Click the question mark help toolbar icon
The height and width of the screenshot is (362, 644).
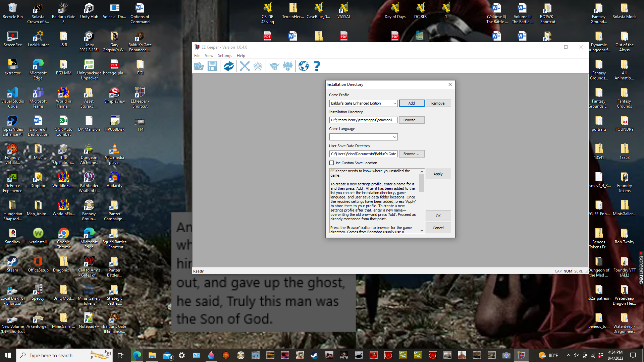[317, 66]
